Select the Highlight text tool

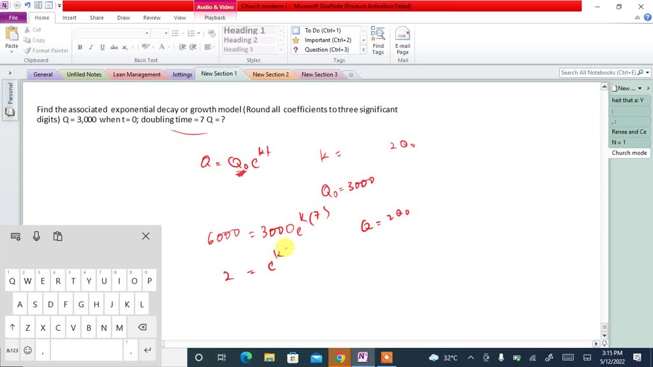(x=146, y=47)
